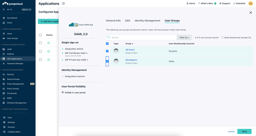Enable show bound user groups checkbox

pyautogui.click(x=223, y=37)
